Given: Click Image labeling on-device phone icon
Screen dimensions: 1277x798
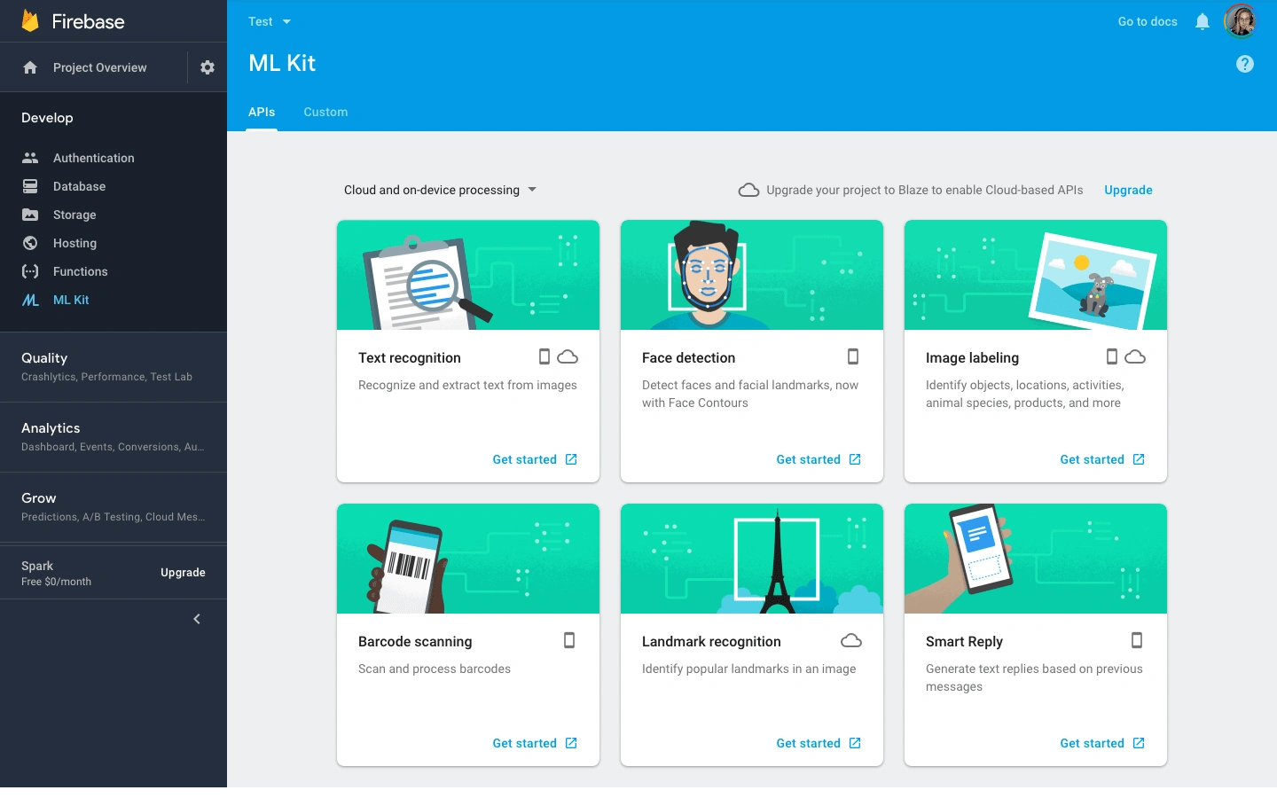Looking at the screenshot, I should 1112,356.
